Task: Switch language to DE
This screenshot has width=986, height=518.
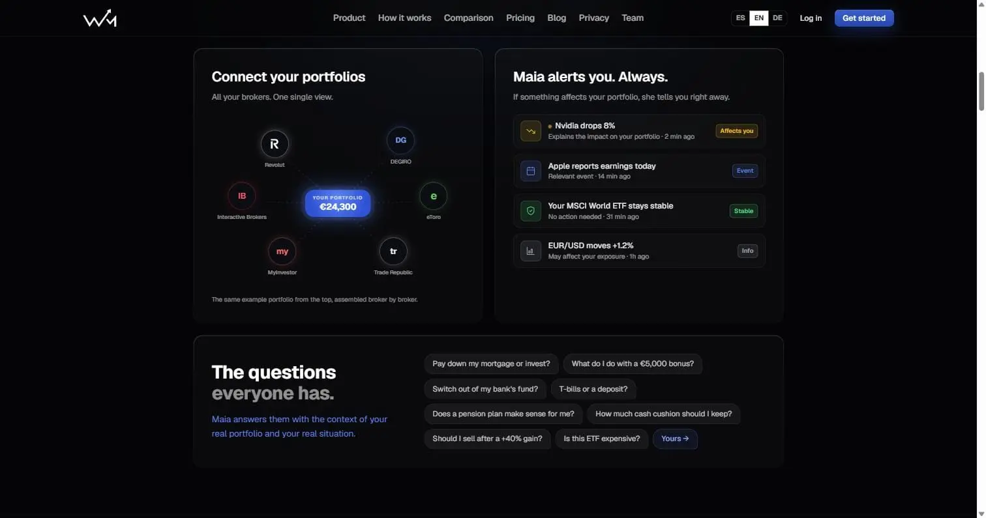Action: pyautogui.click(x=777, y=18)
